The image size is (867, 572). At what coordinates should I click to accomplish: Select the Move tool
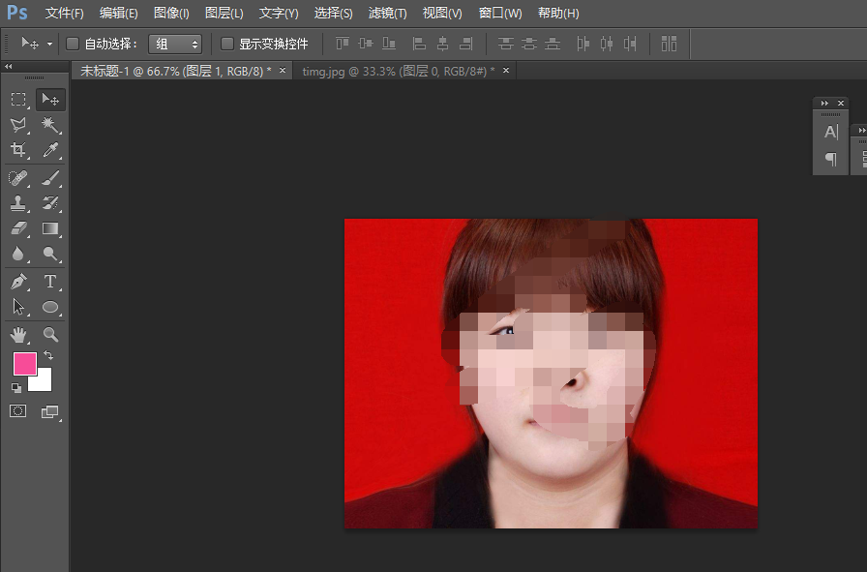[x=50, y=99]
